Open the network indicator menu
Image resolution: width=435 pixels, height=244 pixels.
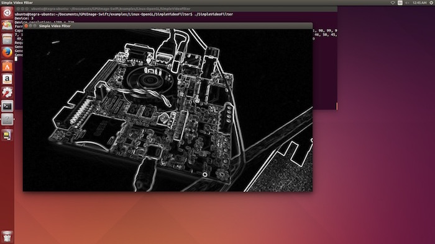pos(393,2)
